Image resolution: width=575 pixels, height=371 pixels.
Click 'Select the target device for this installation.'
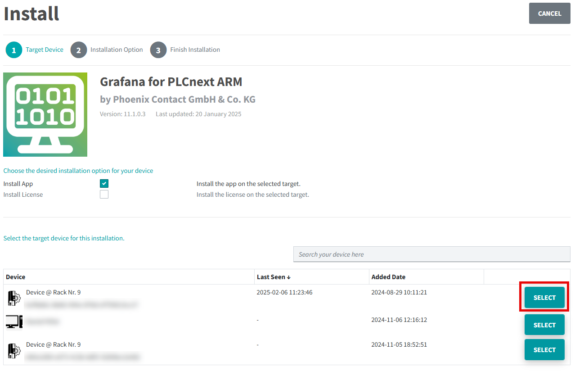64,238
